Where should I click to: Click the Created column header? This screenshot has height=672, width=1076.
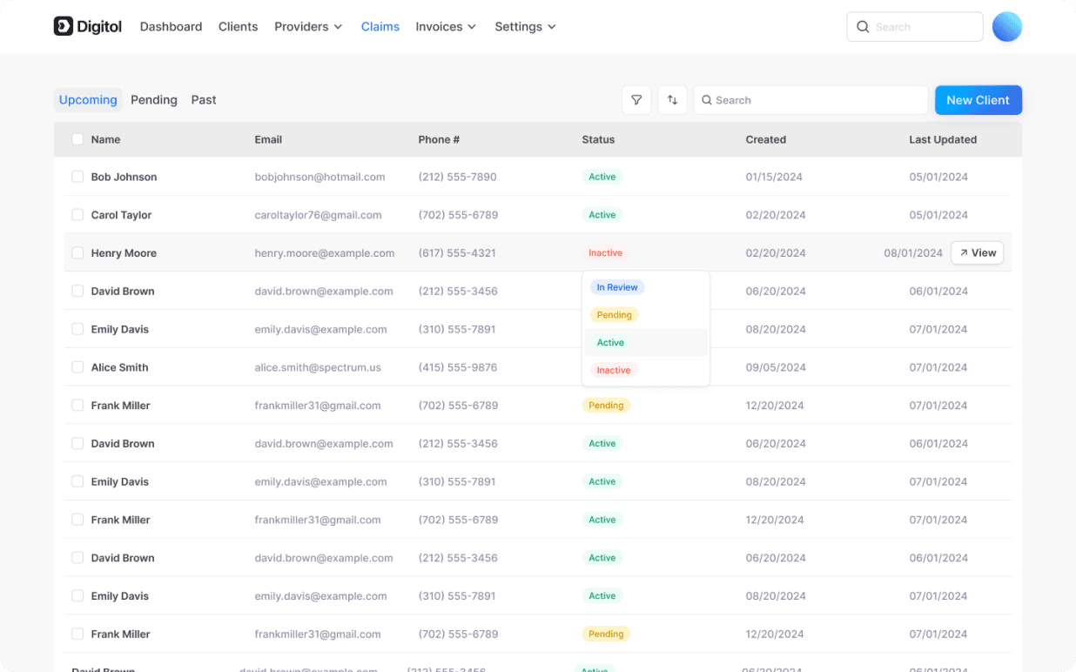click(766, 139)
